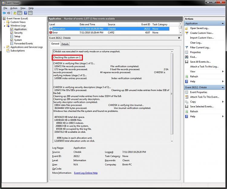227x189 pixels.
Task: Toggle Show/Hide Action Pane toolbar icon
Action: click(x=30, y=13)
